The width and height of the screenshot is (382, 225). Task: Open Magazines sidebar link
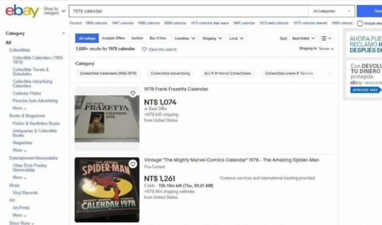pyautogui.click(x=22, y=143)
